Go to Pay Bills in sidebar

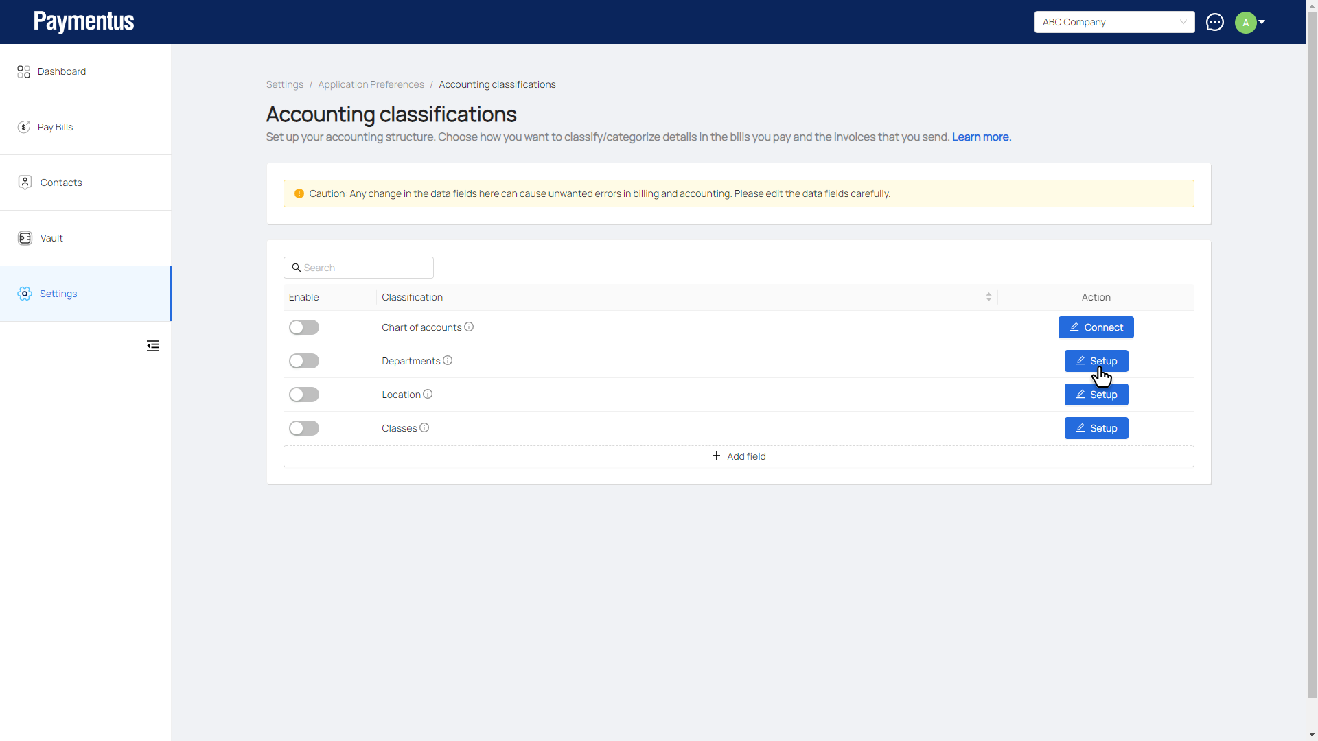coord(55,127)
